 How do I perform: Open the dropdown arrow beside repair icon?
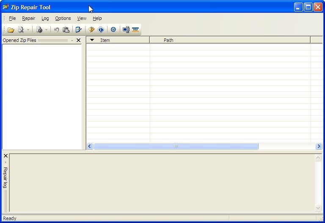[x=46, y=30]
